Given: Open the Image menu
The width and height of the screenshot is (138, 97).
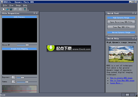Looking at the screenshot, I should point(18,6).
